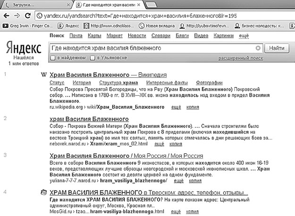Reload the page with the refresh icon
Image resolution: width=295 pixels, height=216 pixels.
coord(28,16)
